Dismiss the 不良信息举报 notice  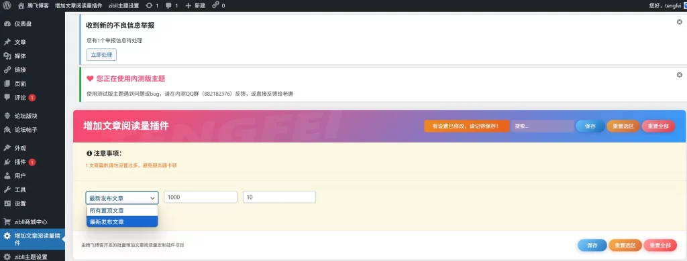680,21
